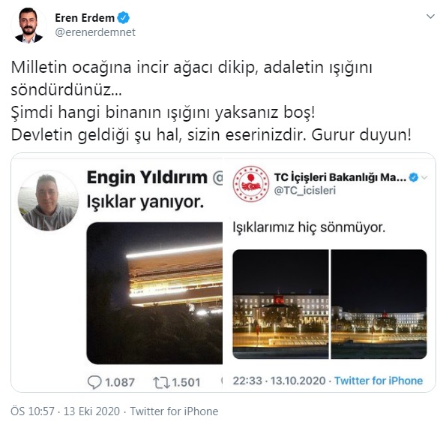Open the left ministry building night photo
The height and width of the screenshot is (425, 440).
tap(280, 304)
